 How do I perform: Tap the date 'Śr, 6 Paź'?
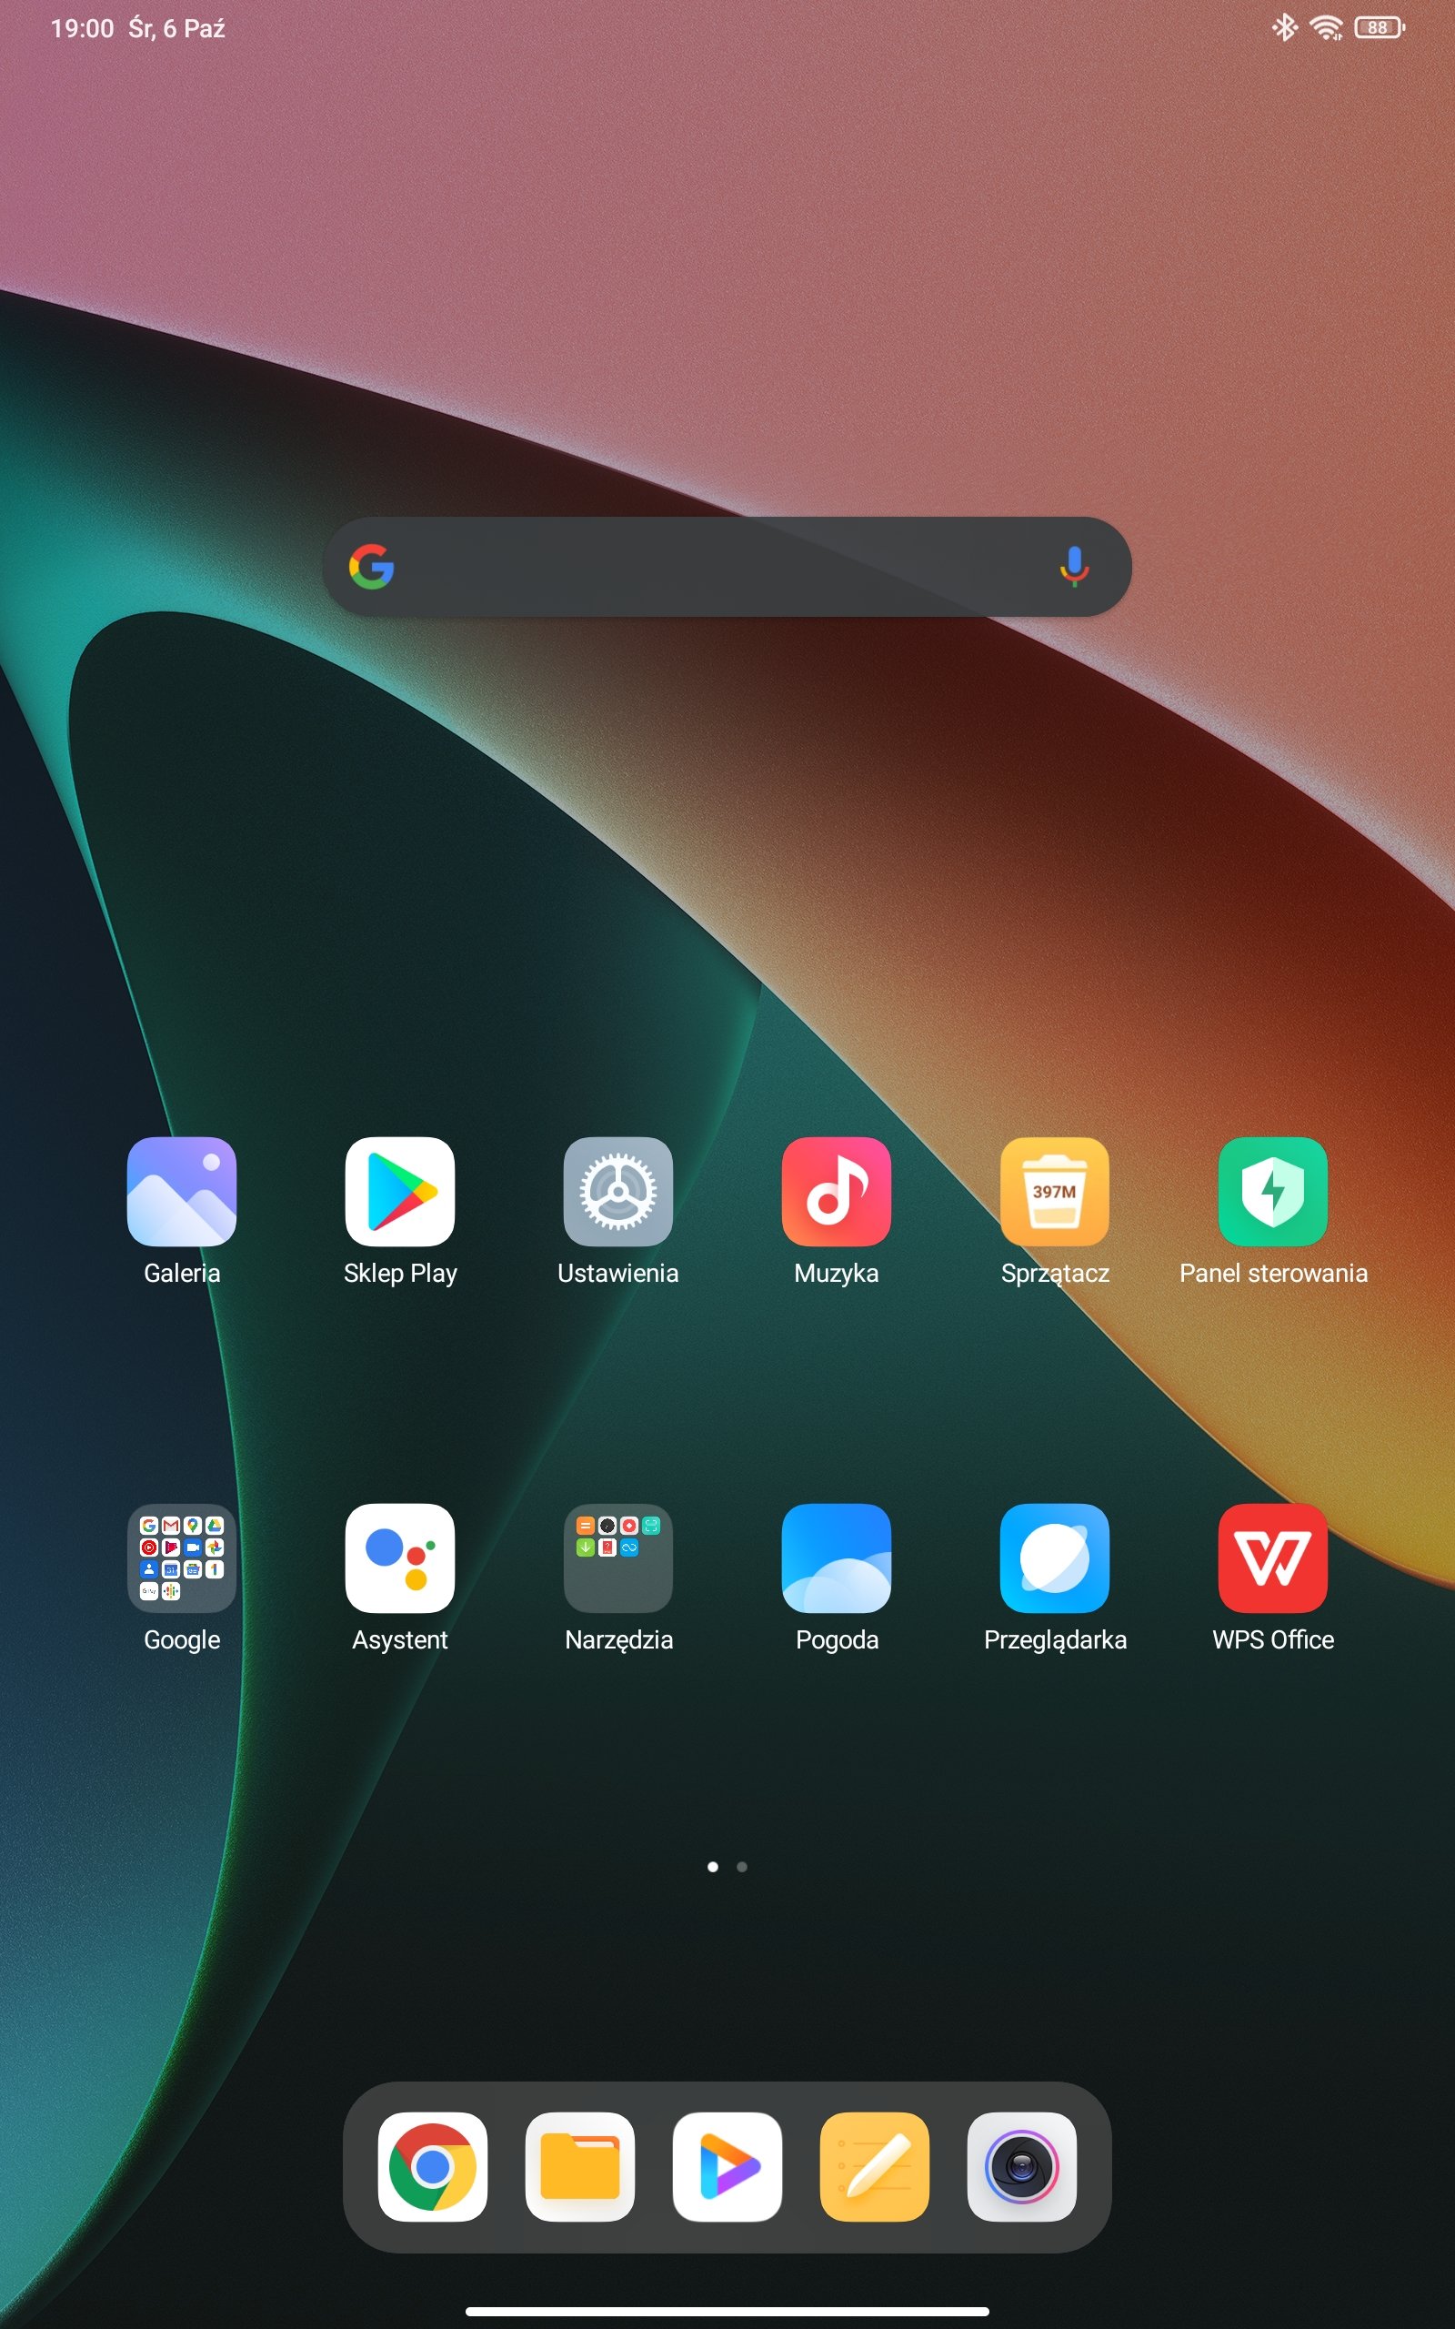pyautogui.click(x=177, y=29)
